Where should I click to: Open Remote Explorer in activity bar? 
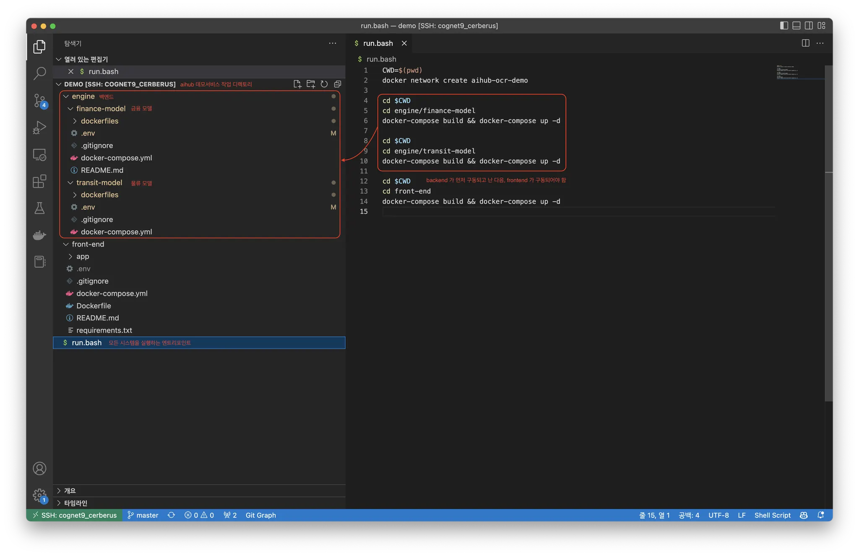click(x=39, y=155)
